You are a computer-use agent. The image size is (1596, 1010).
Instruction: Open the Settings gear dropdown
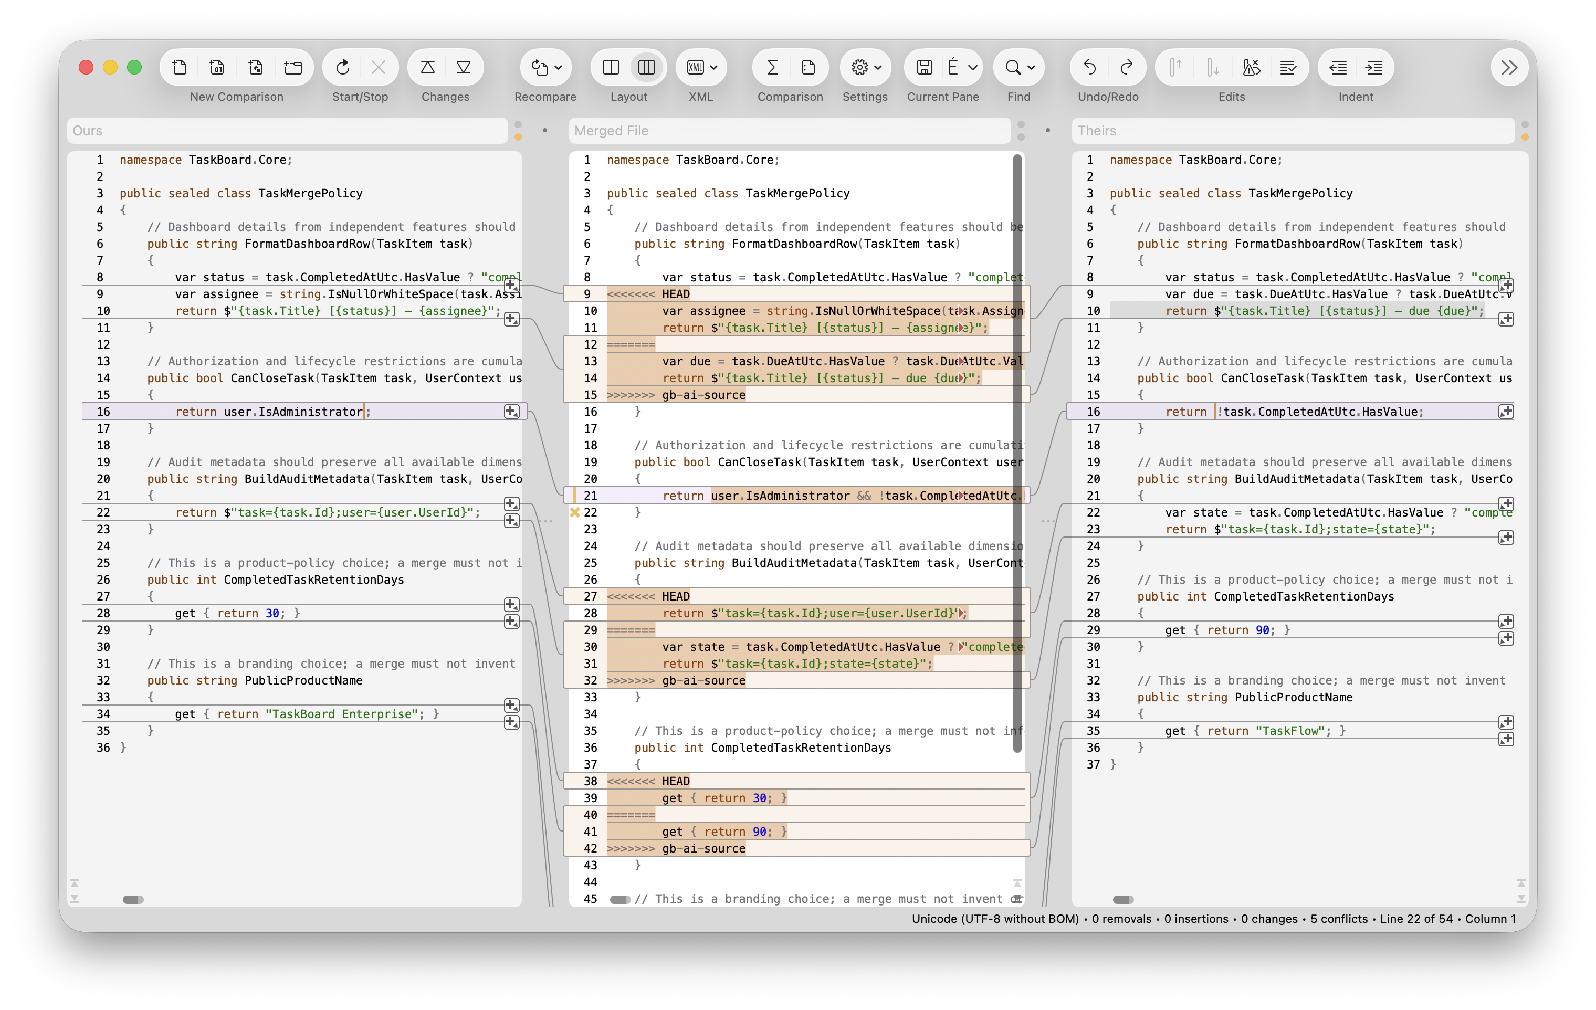click(866, 67)
